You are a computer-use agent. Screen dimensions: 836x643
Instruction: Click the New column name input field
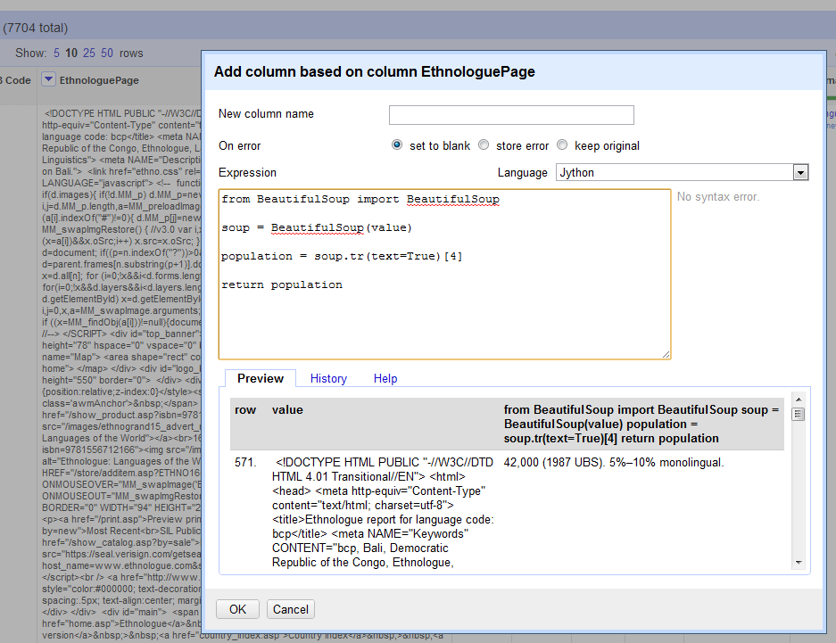tap(511, 114)
